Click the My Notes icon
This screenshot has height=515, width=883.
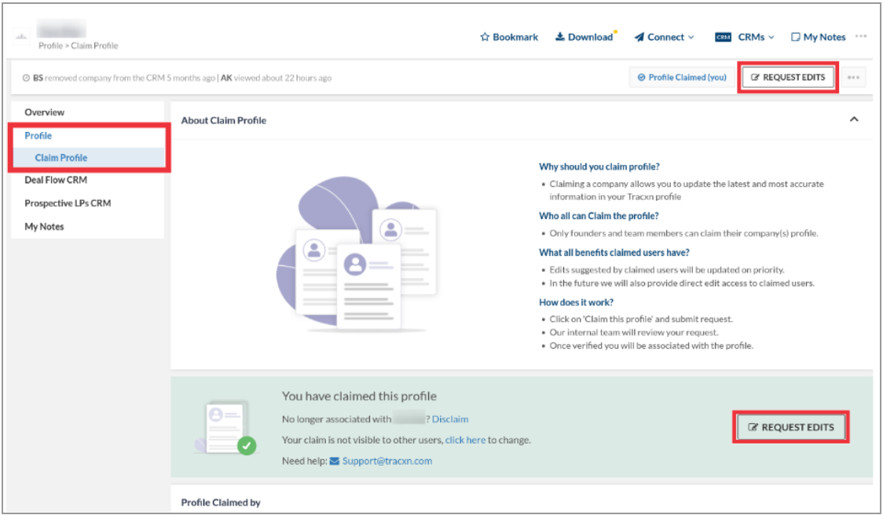[795, 37]
